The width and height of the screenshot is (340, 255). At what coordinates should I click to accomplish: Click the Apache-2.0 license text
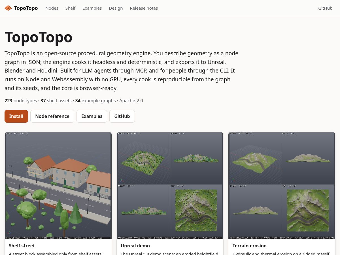point(131,101)
